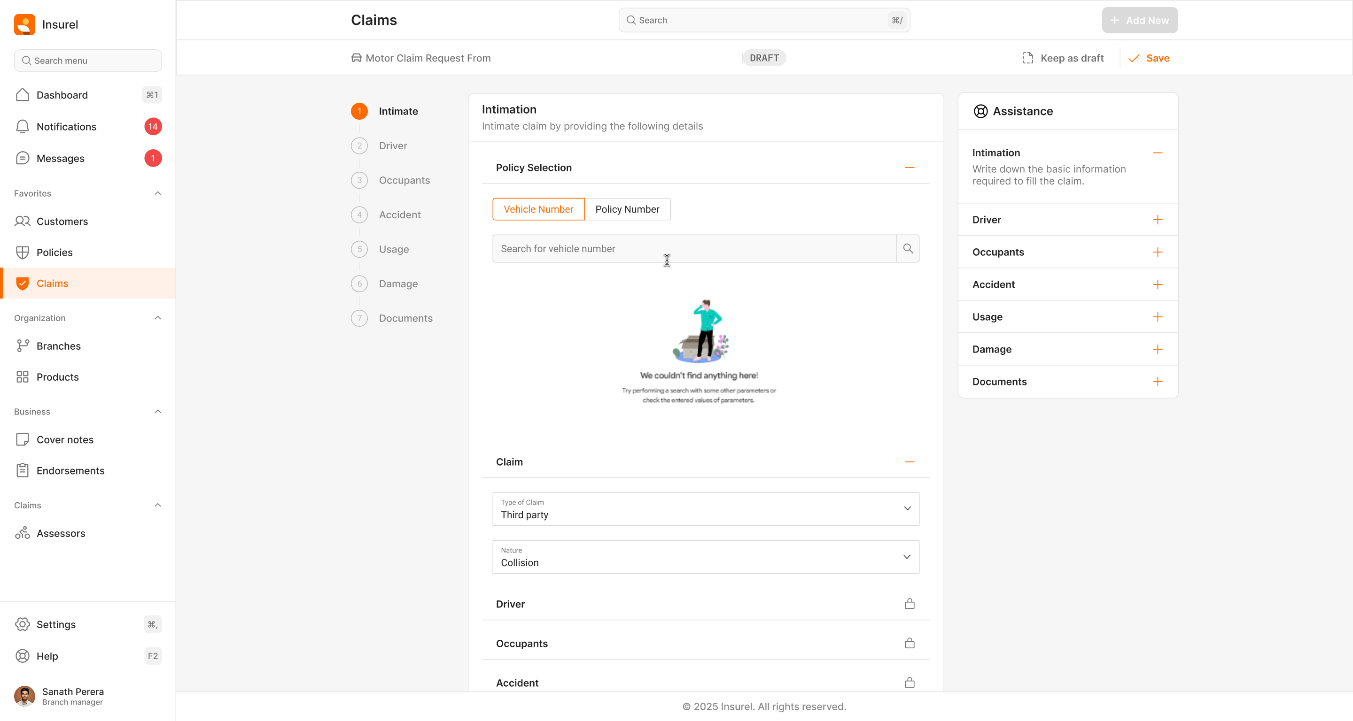1353x721 pixels.
Task: Expand the Driver assistance item
Action: [x=1157, y=219]
